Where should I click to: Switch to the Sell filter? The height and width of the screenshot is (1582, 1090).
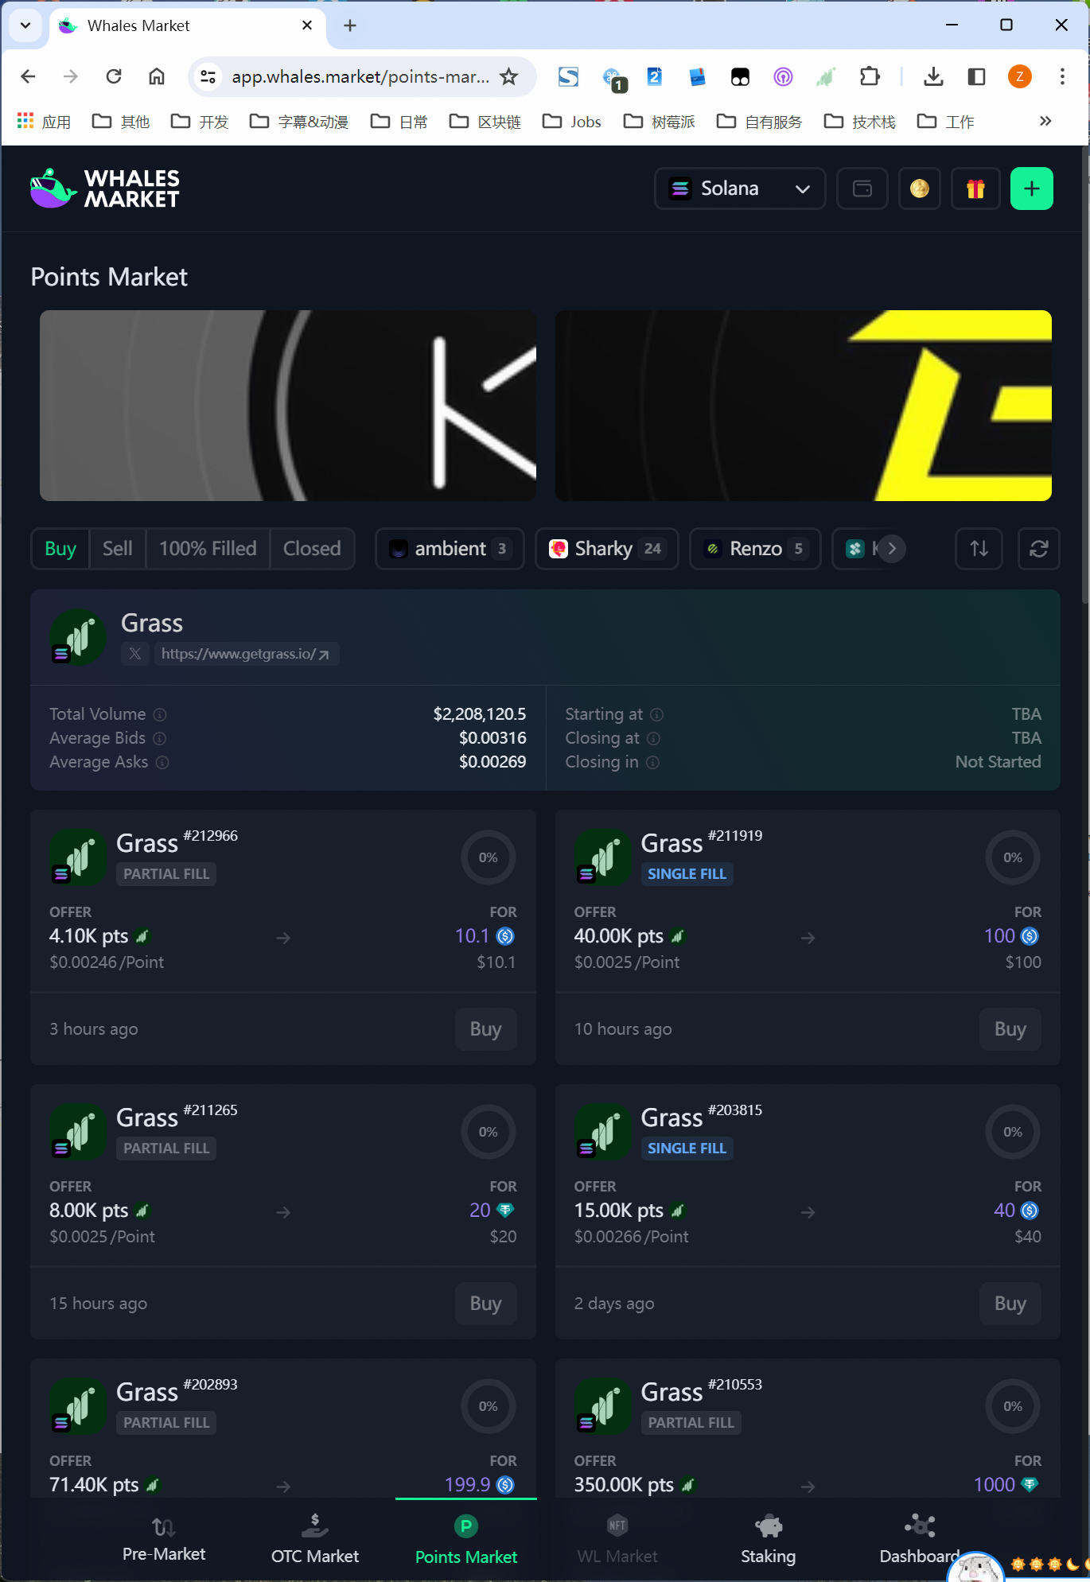118,549
